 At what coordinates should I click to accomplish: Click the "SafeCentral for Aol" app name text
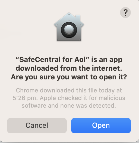pos(52,60)
